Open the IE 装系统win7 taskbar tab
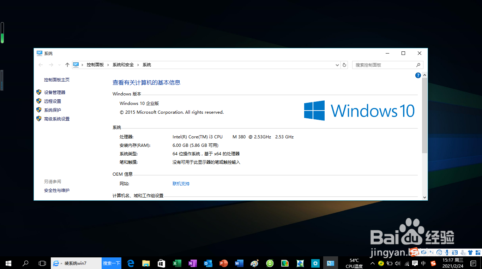Viewport: 482px width, 269px height. pos(76,263)
